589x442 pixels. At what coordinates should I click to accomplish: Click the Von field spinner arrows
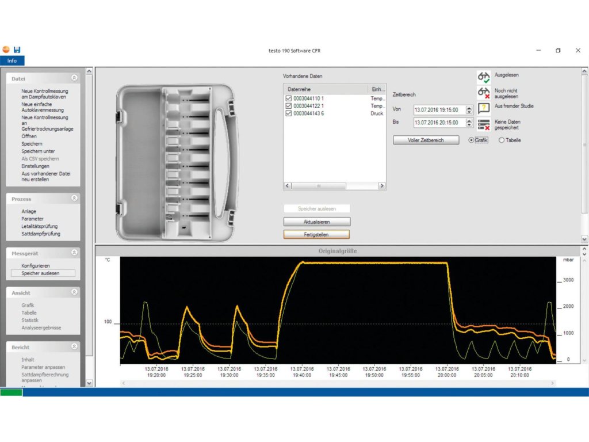tap(469, 110)
